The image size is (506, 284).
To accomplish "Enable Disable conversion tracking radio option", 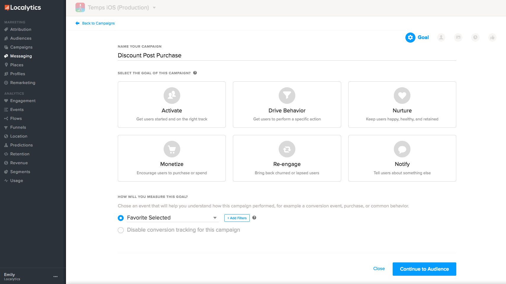I will pos(121,230).
